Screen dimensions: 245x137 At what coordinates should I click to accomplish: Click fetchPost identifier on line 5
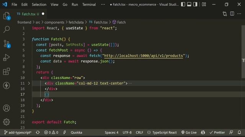tap(59, 50)
